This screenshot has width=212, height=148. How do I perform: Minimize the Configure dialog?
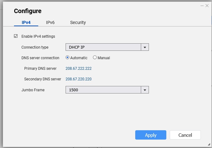point(202,6)
